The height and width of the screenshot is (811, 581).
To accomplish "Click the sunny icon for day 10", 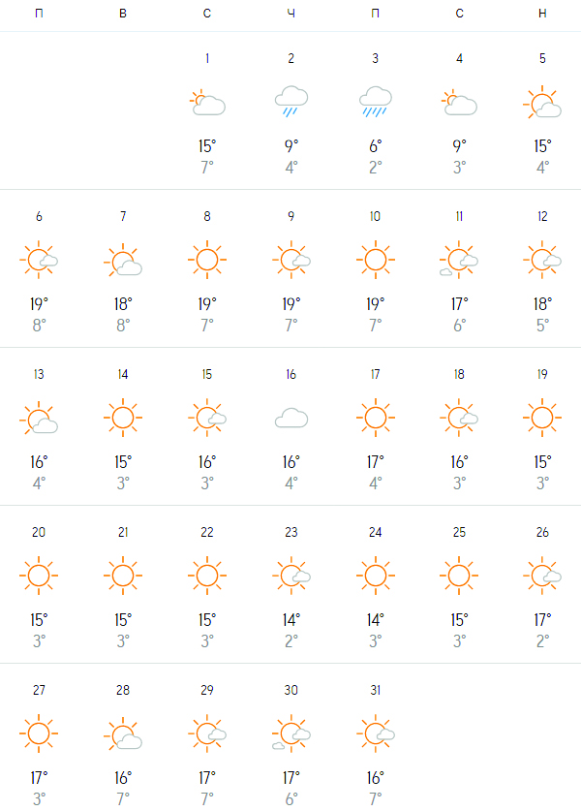I will 376,260.
